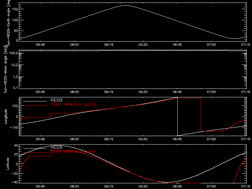Click 10.0 tick on Moon angle axis

(14, 65)
